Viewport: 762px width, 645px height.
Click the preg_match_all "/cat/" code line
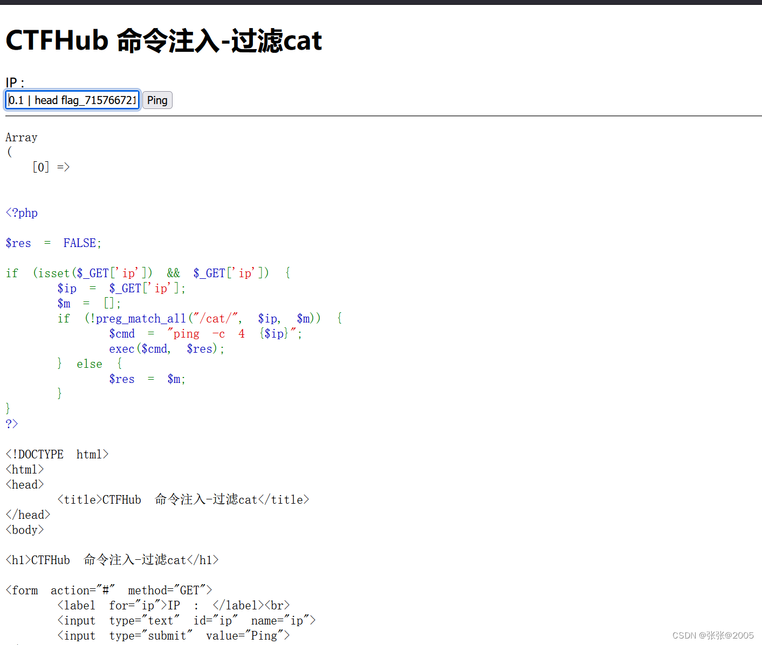tap(200, 319)
